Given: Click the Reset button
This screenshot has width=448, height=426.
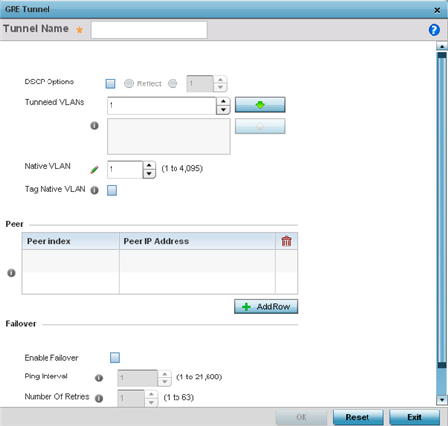Looking at the screenshot, I should [358, 417].
